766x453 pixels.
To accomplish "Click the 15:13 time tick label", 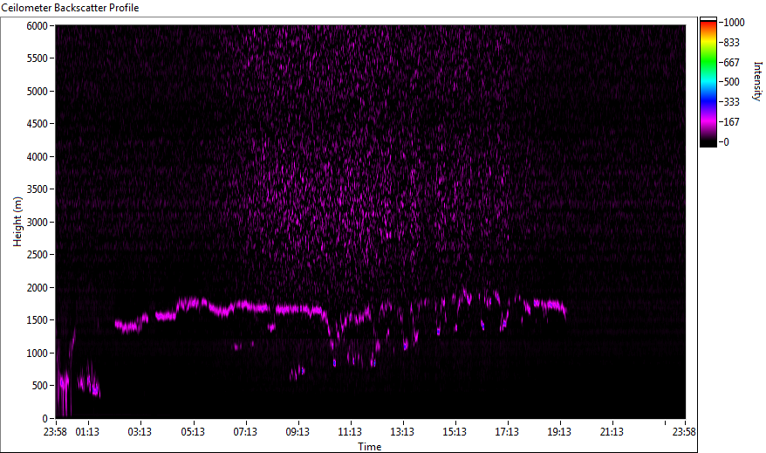I will (x=455, y=432).
